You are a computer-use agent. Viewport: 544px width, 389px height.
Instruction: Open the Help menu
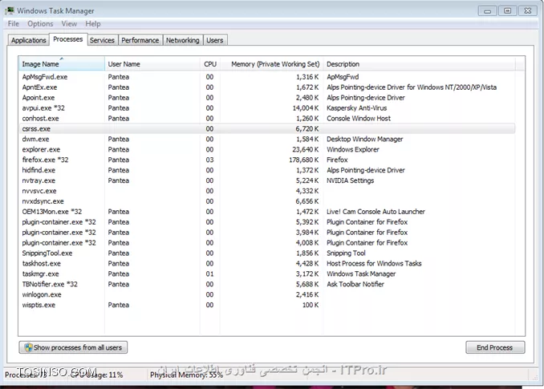click(x=93, y=24)
